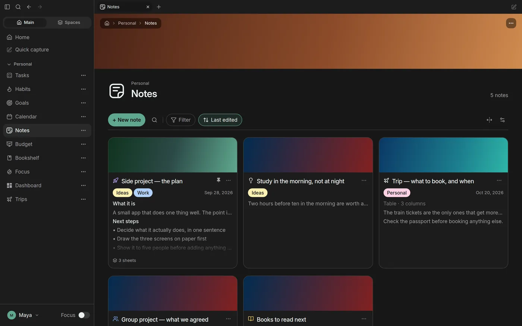Click the Work tag on Side project card
This screenshot has height=326, width=522.
pos(143,193)
